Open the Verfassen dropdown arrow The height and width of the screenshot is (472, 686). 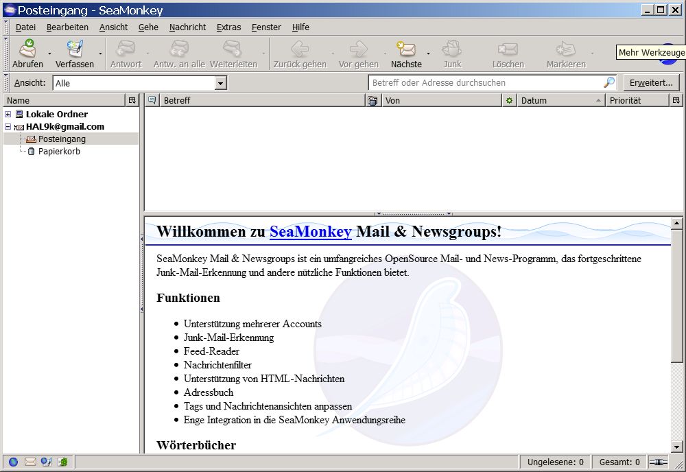[x=100, y=54]
